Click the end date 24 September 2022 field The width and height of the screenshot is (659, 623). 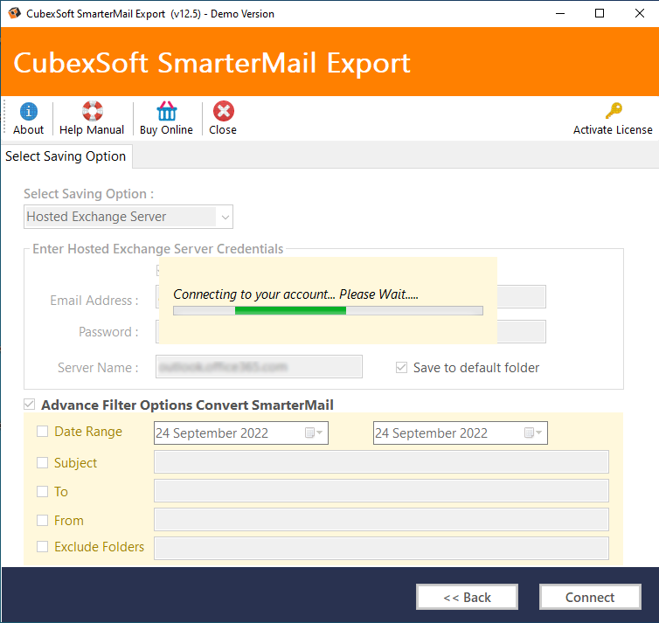pyautogui.click(x=461, y=433)
